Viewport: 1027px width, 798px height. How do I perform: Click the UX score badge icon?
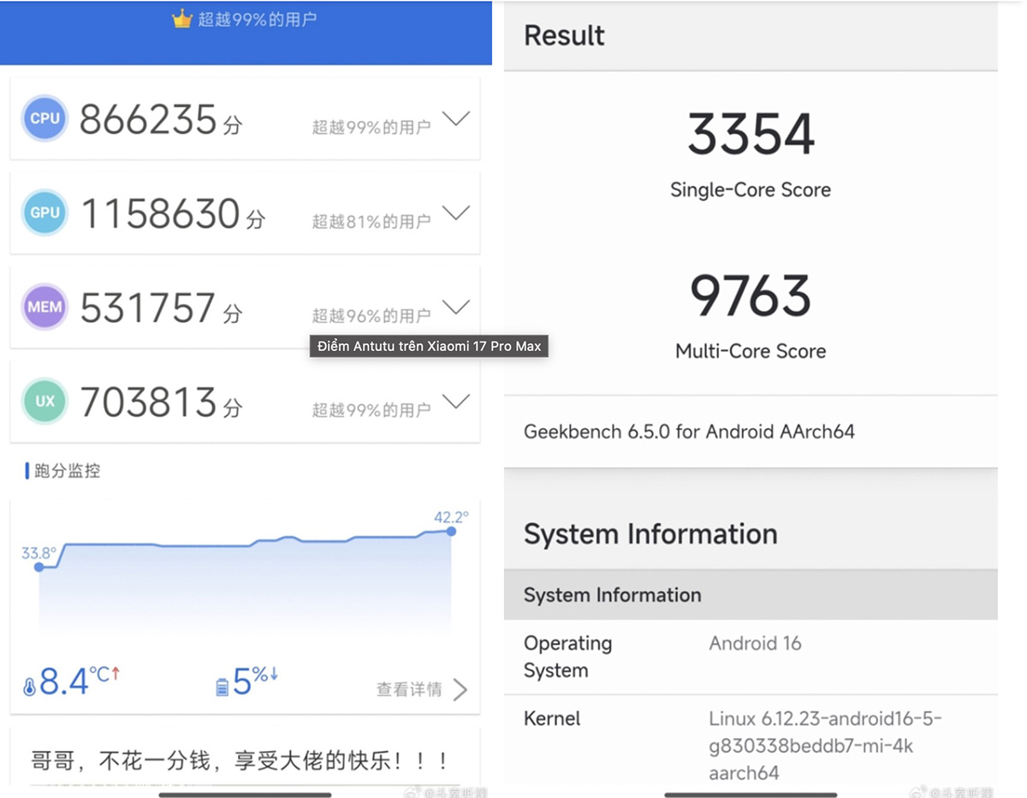[44, 402]
